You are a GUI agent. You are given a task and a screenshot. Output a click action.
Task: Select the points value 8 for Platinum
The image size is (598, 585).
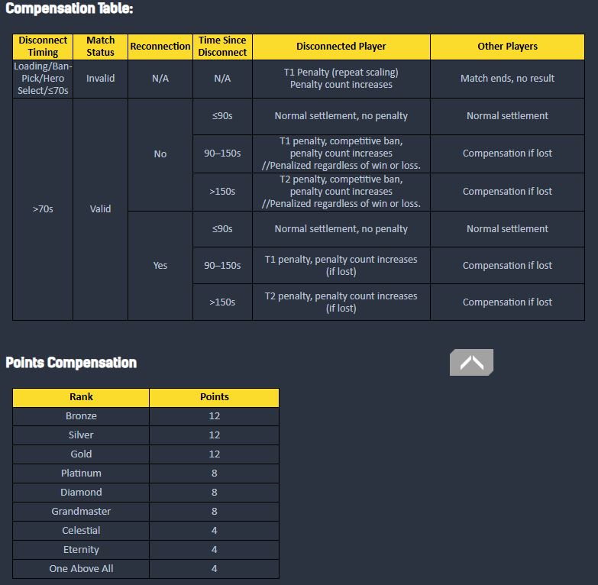pos(215,473)
